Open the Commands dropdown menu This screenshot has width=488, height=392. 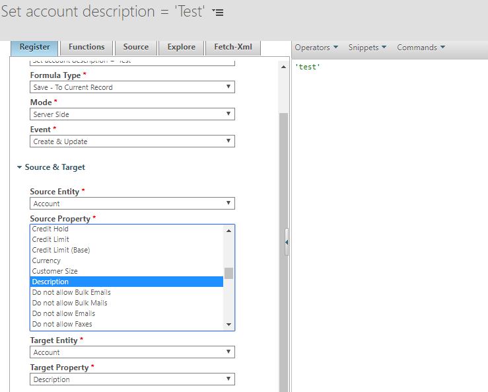[x=421, y=48]
